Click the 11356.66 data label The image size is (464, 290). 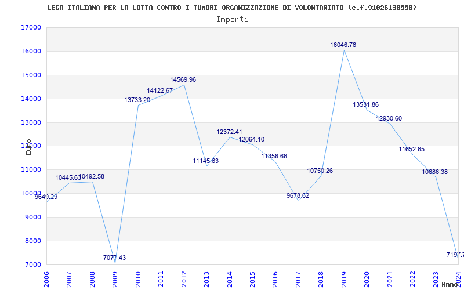coord(274,156)
